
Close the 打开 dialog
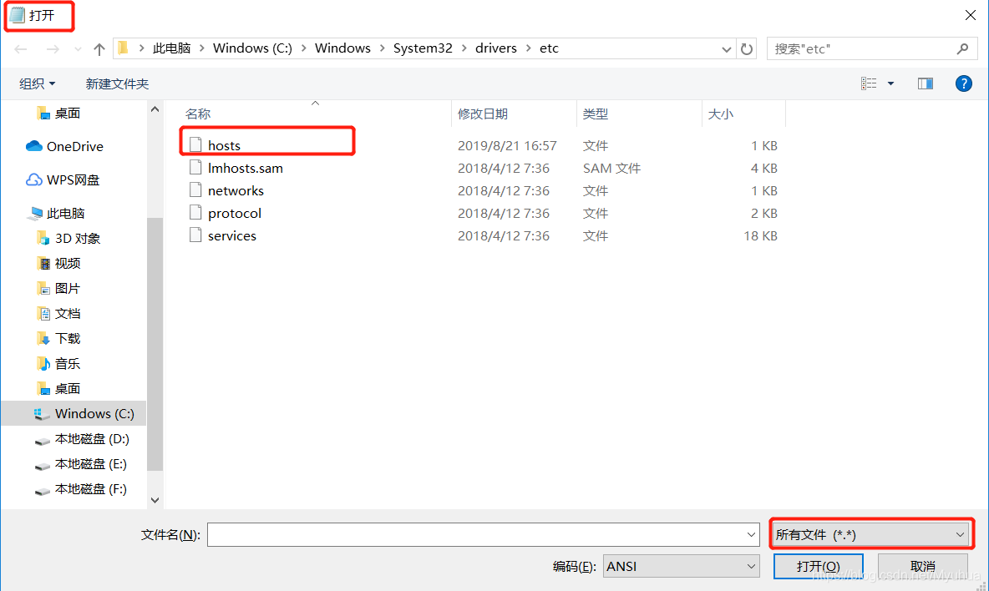pos(970,15)
